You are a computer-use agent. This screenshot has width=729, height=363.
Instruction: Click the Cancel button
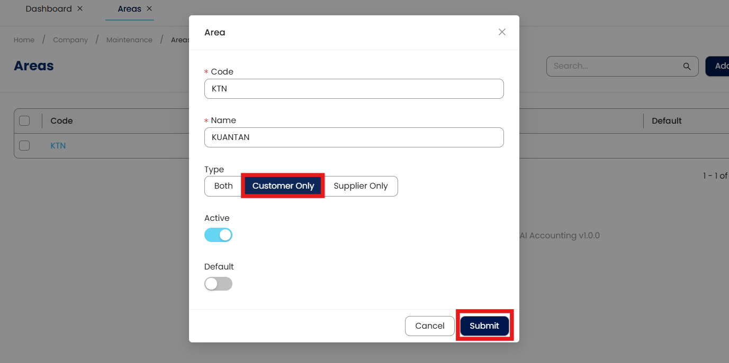point(429,326)
